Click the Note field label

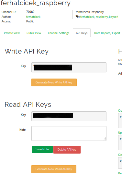click(23, 130)
